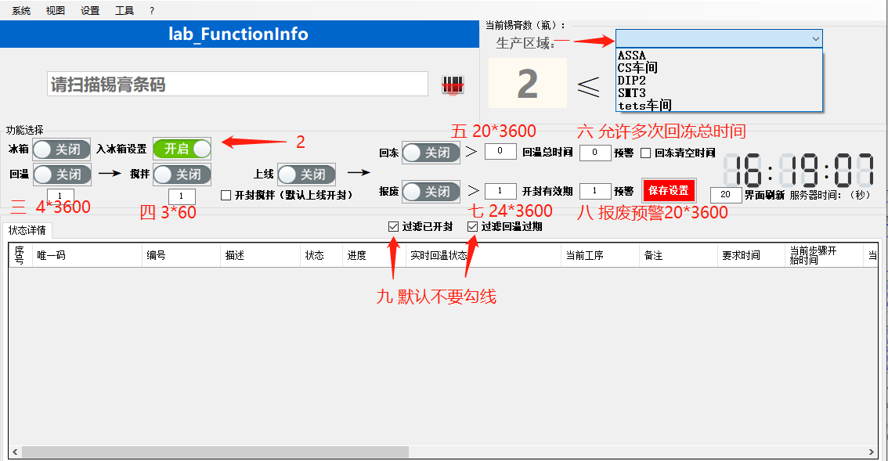The width and height of the screenshot is (888, 461).
Task: Select the 状态详情 tab
Action: (x=27, y=230)
